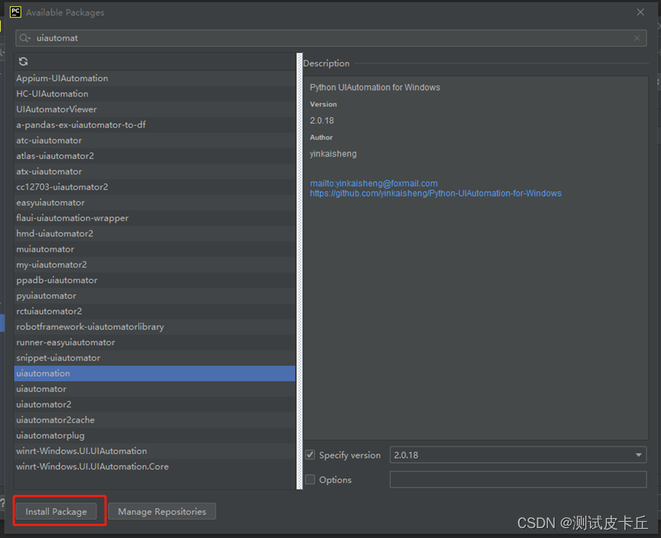
Task: Select the HC-UIAutomation package
Action: click(154, 93)
